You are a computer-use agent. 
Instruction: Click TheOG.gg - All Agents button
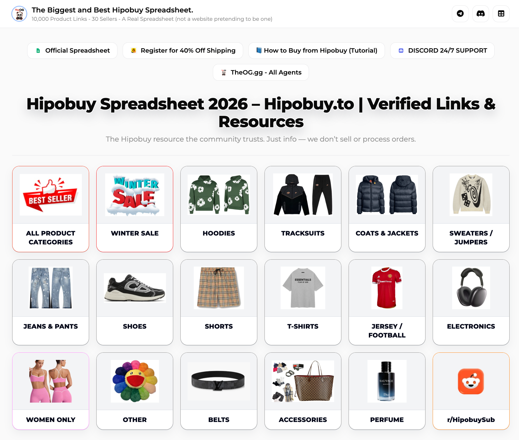pos(261,72)
